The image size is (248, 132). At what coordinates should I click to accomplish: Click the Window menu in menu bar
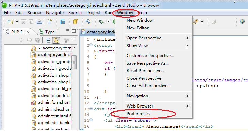[125, 13]
